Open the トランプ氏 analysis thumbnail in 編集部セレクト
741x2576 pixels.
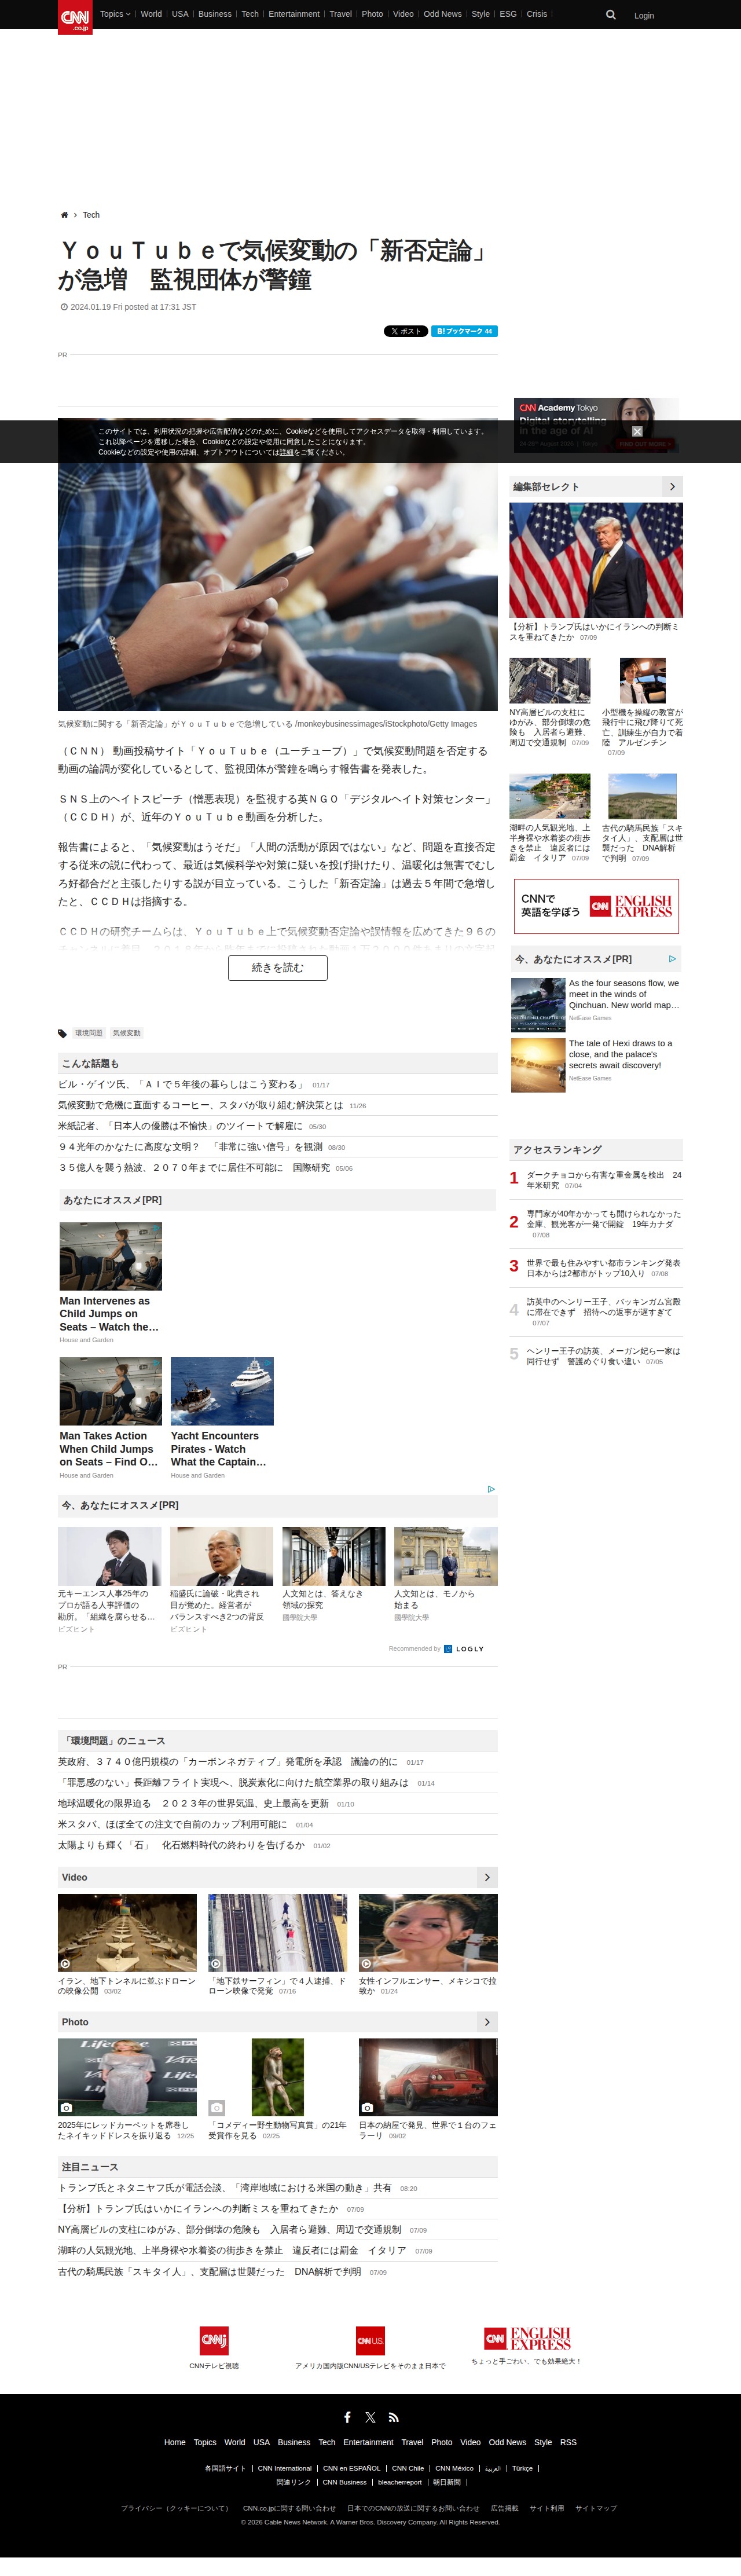596,560
